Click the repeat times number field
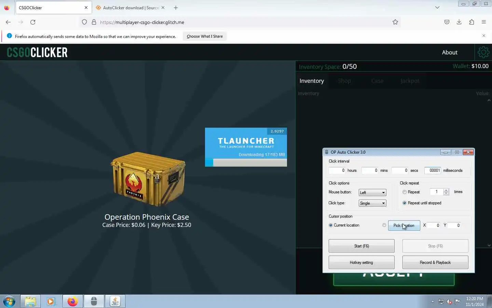Viewport: 492px width, 308px height. click(x=437, y=192)
